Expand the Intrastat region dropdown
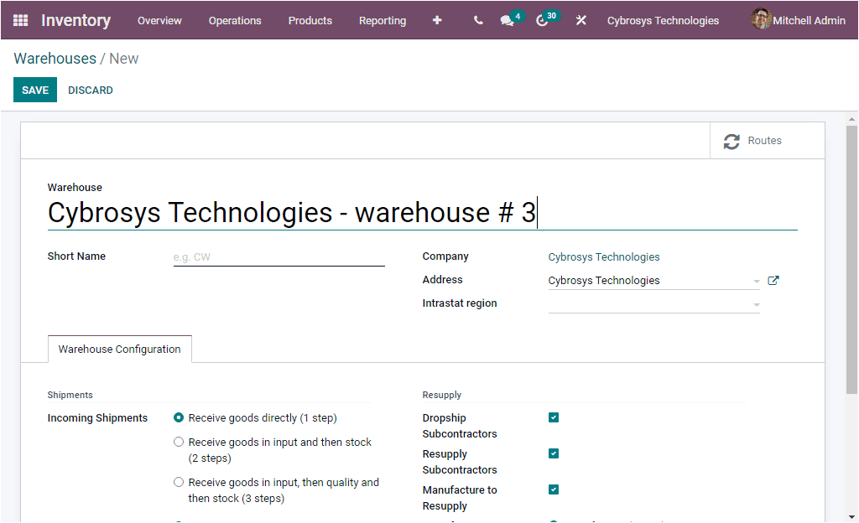The width and height of the screenshot is (859, 523). [x=755, y=303]
